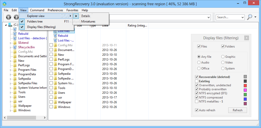261x128 pixels.
Task: Open the address path dropdown arrow
Action: [209, 17]
